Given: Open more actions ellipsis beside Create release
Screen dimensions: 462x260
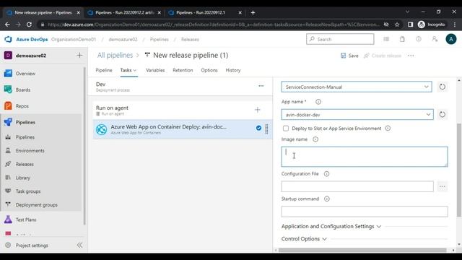Looking at the screenshot, I should (411, 56).
